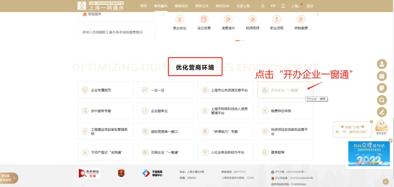Switch language with the EN button
Screen dimensions: 394x187
[273, 6]
